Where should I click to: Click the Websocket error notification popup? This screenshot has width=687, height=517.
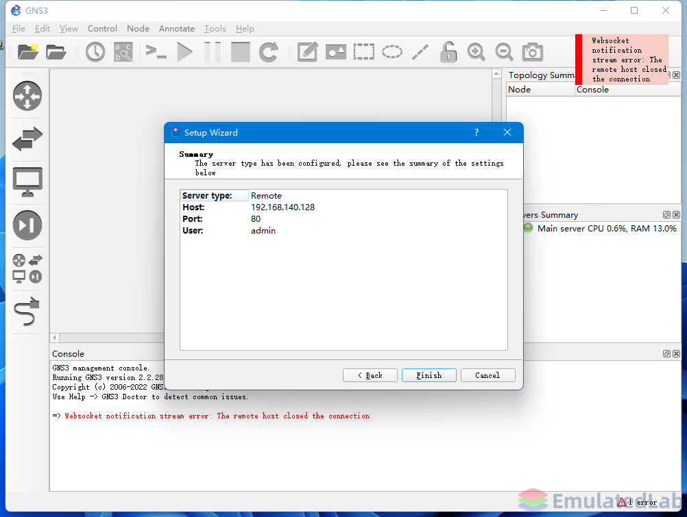click(622, 60)
